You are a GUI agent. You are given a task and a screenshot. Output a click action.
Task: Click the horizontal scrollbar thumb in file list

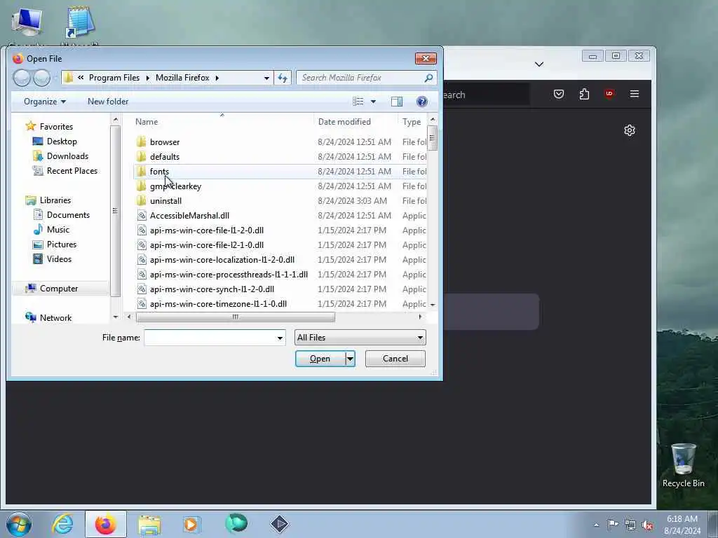click(x=236, y=317)
